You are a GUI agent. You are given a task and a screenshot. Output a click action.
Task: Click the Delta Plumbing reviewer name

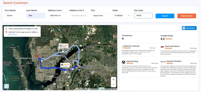pos(132,61)
